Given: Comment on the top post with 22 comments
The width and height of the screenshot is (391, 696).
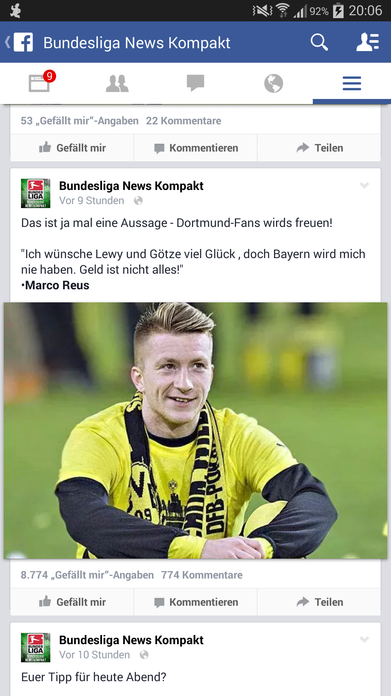Looking at the screenshot, I should (x=195, y=148).
